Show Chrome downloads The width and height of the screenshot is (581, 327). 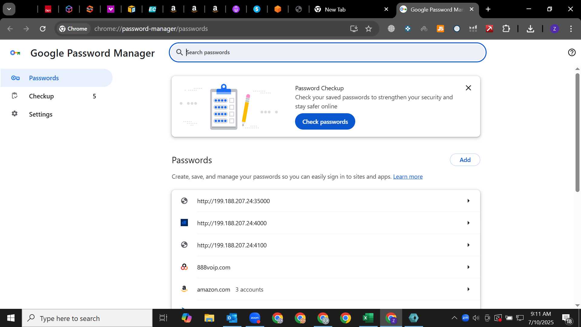[530, 29]
